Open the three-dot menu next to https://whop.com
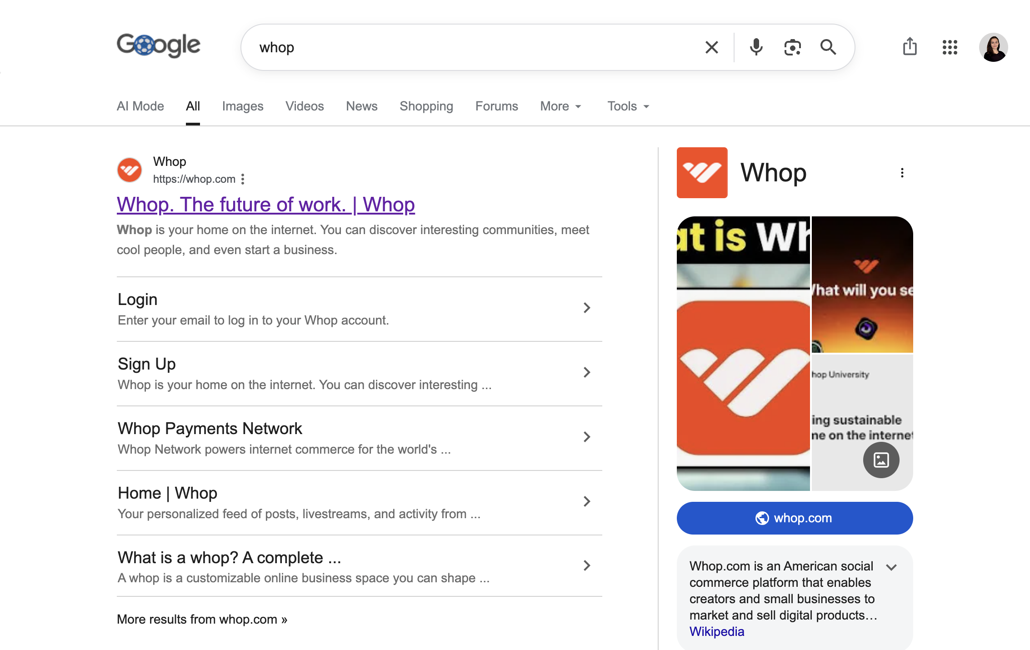1030x650 pixels. [243, 179]
